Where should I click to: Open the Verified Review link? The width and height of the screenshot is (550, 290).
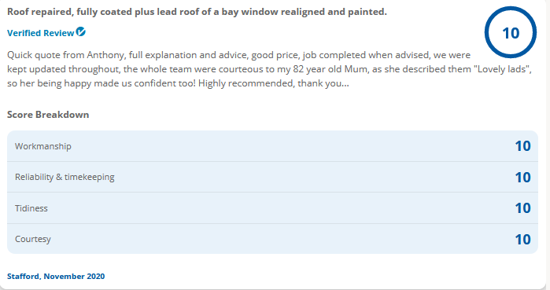click(x=41, y=33)
